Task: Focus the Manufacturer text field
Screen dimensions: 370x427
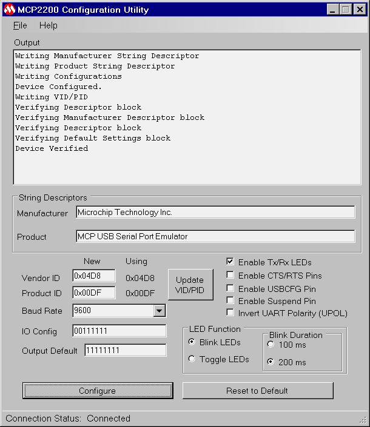Action: (215, 212)
